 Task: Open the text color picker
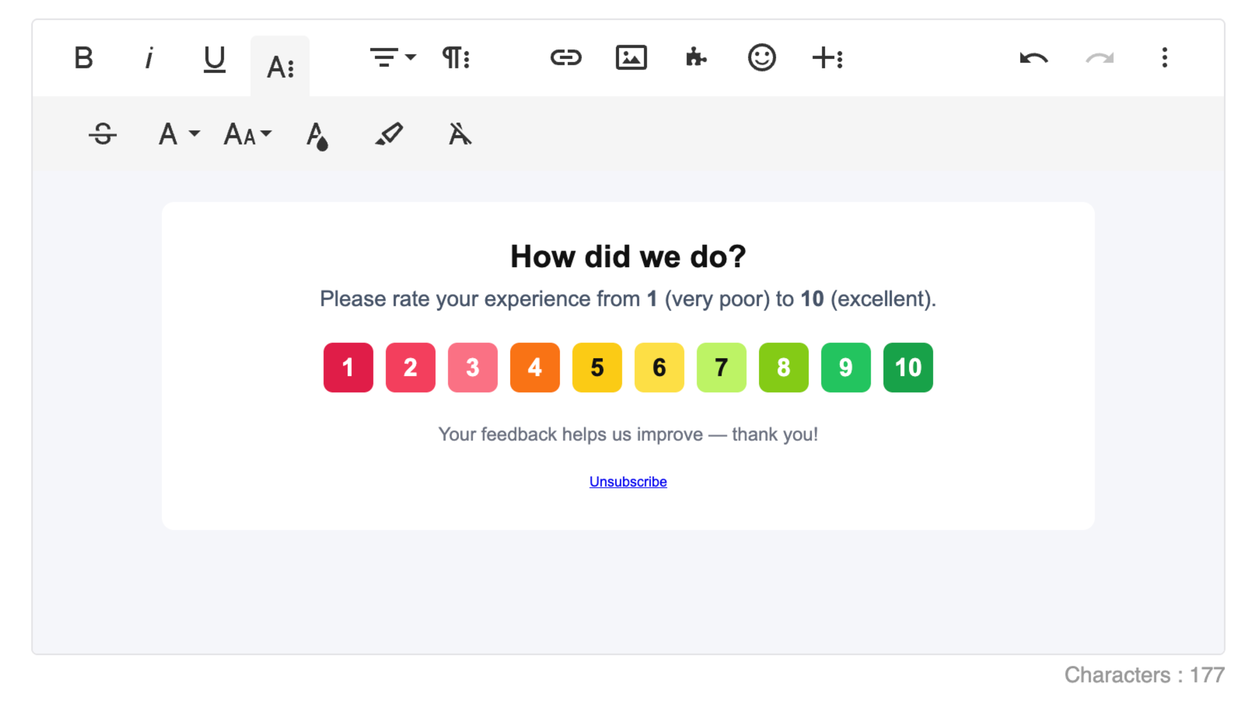(317, 136)
